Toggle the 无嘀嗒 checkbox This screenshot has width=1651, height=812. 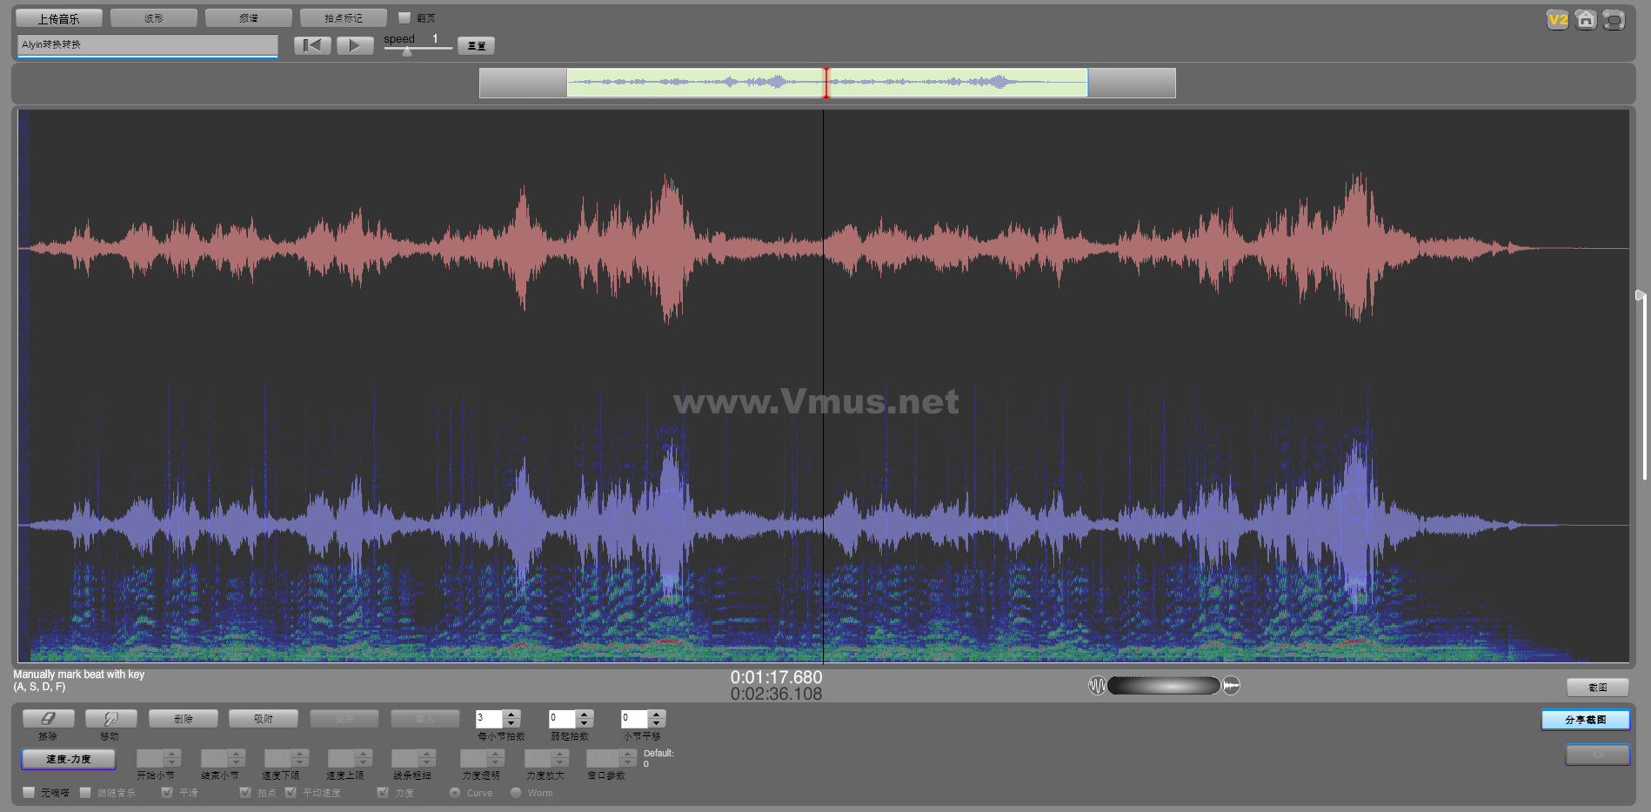(x=29, y=792)
